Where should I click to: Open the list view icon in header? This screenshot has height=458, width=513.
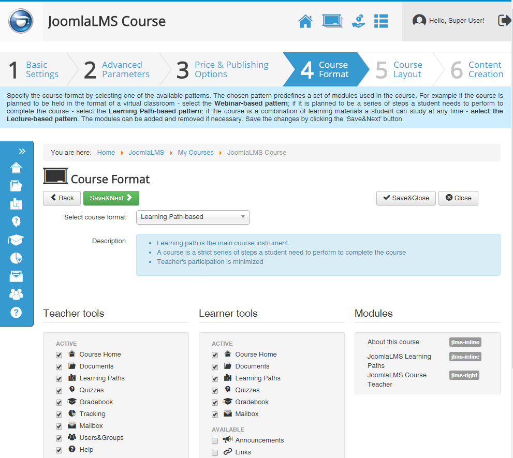coord(381,21)
